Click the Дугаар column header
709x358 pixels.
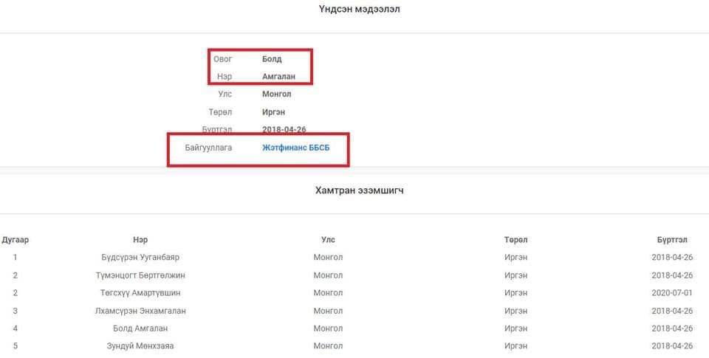click(x=16, y=240)
